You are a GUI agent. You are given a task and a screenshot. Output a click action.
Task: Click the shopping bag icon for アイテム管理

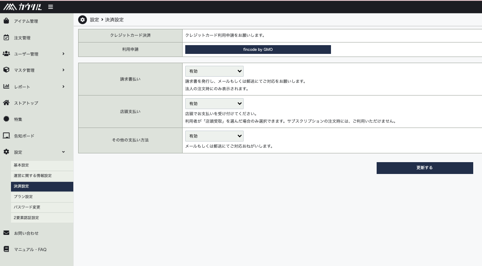(x=6, y=21)
